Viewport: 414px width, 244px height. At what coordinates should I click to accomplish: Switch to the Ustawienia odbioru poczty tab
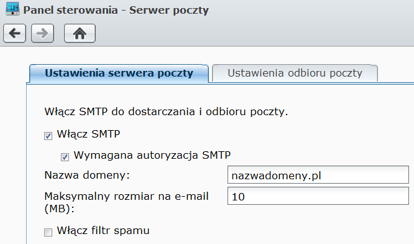295,73
